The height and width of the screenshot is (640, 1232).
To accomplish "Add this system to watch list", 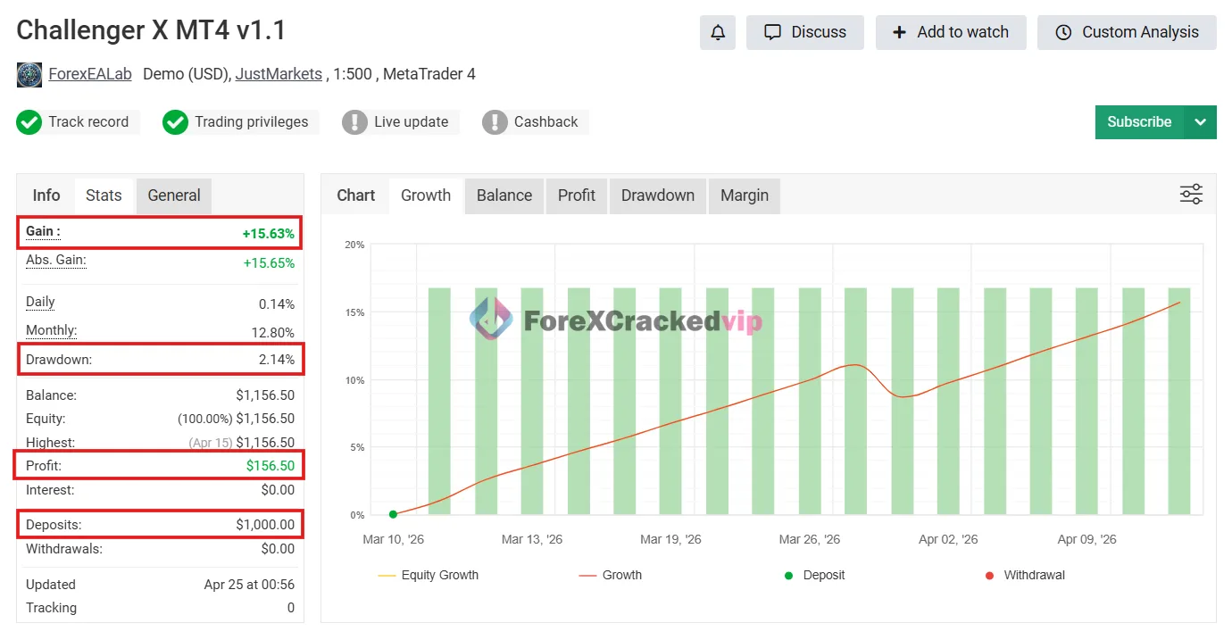I will (x=951, y=32).
